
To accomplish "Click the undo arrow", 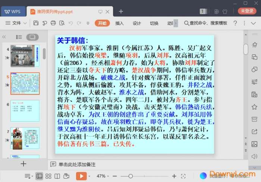I will [x=70, y=23].
